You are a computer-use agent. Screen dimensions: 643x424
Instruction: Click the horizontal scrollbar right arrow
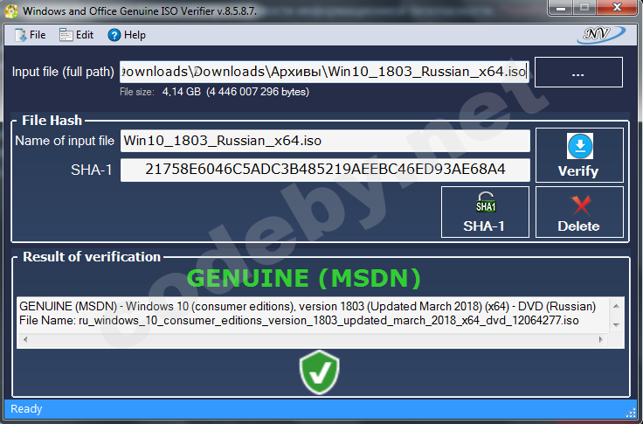pos(601,339)
